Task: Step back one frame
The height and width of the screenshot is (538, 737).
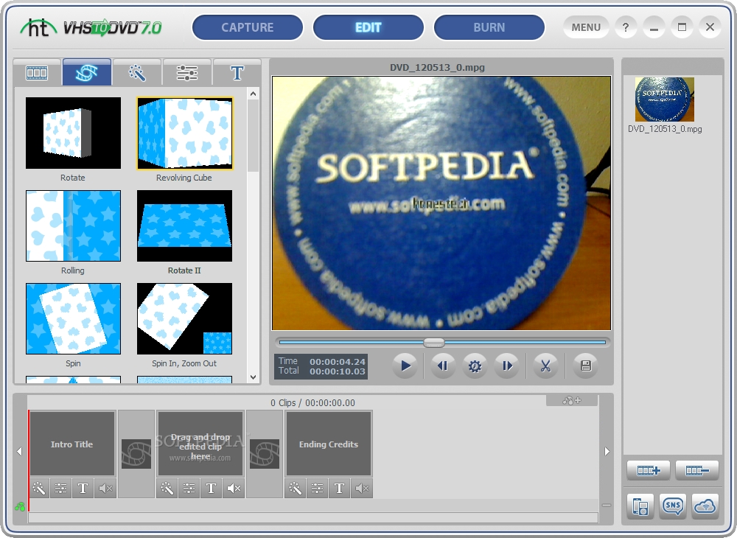Action: [442, 366]
